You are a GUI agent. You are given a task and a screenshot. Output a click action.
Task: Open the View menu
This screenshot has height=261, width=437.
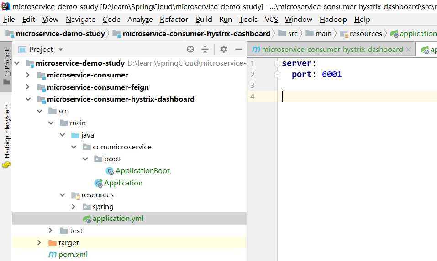(x=50, y=20)
